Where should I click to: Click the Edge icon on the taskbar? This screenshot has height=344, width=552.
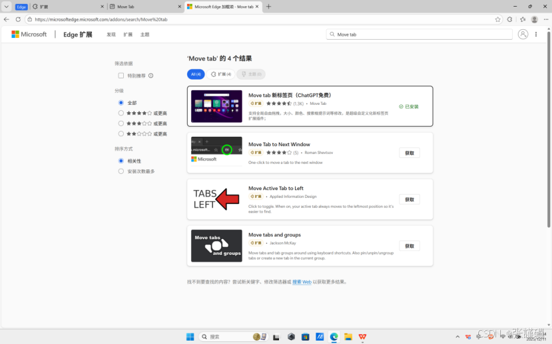[334, 337]
